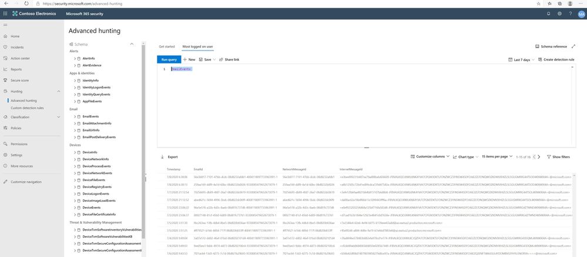Select DeviceRegistryEvents table
This screenshot has width=587, height=257.
[97, 186]
